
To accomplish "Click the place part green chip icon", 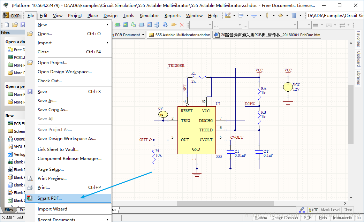I will (x=117, y=25).
